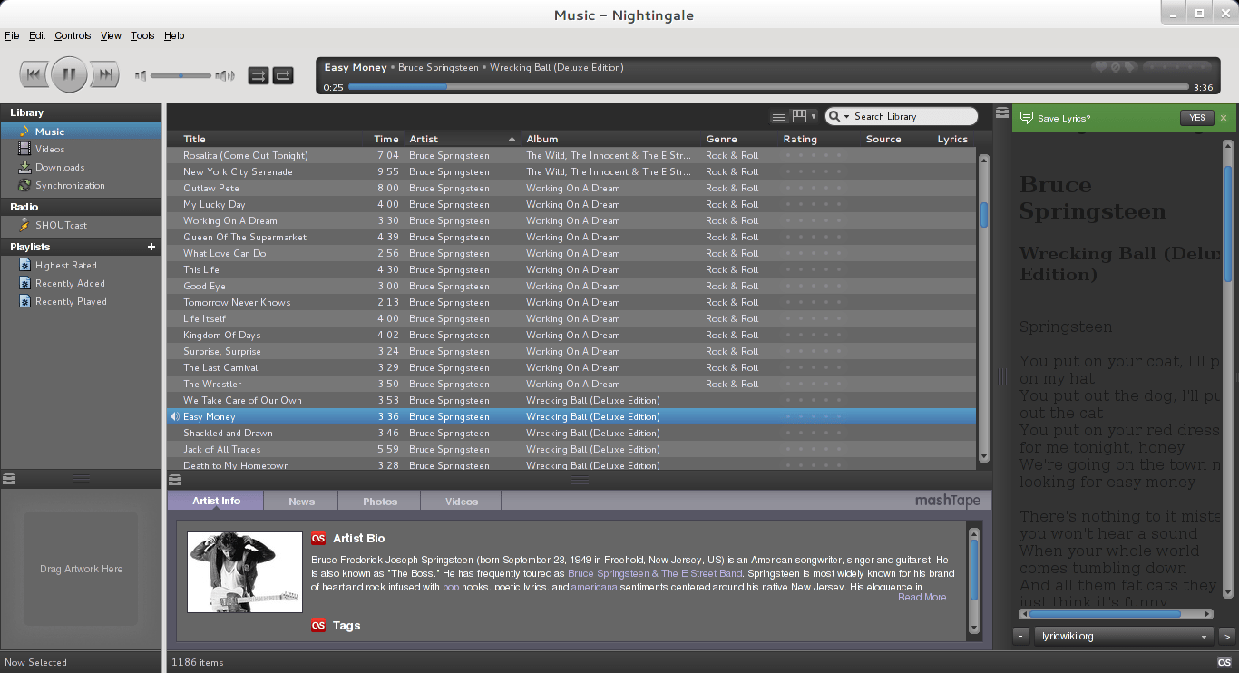
Task: Click YES to save lyrics
Action: pos(1197,118)
